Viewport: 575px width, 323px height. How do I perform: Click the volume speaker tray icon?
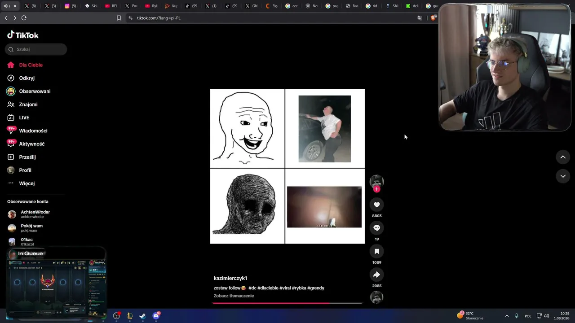[x=547, y=316]
